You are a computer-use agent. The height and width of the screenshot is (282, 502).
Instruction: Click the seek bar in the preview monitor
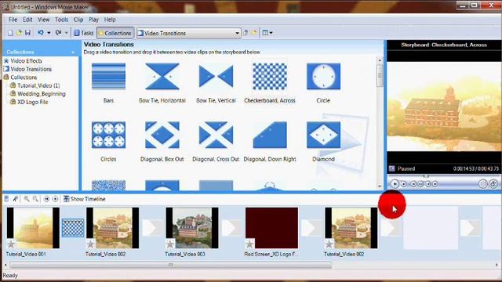(x=444, y=176)
